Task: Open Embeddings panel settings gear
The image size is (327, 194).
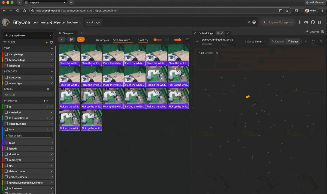Action: (x=321, y=42)
